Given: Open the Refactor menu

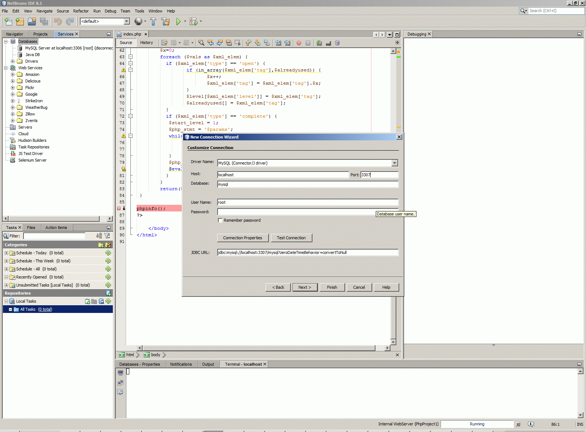Looking at the screenshot, I should tap(81, 11).
